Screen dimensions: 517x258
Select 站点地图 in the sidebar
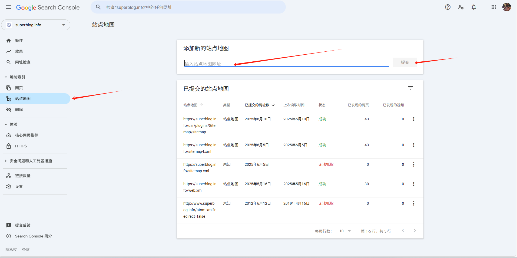pyautogui.click(x=35, y=99)
